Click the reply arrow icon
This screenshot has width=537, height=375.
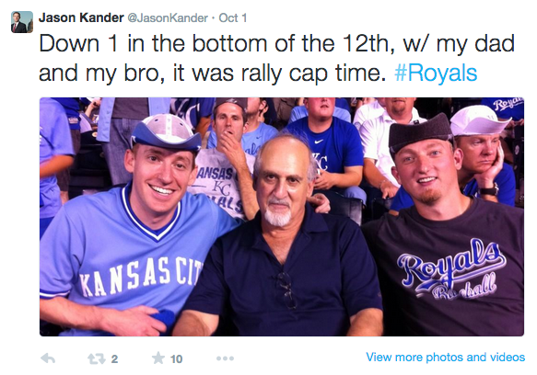48,358
